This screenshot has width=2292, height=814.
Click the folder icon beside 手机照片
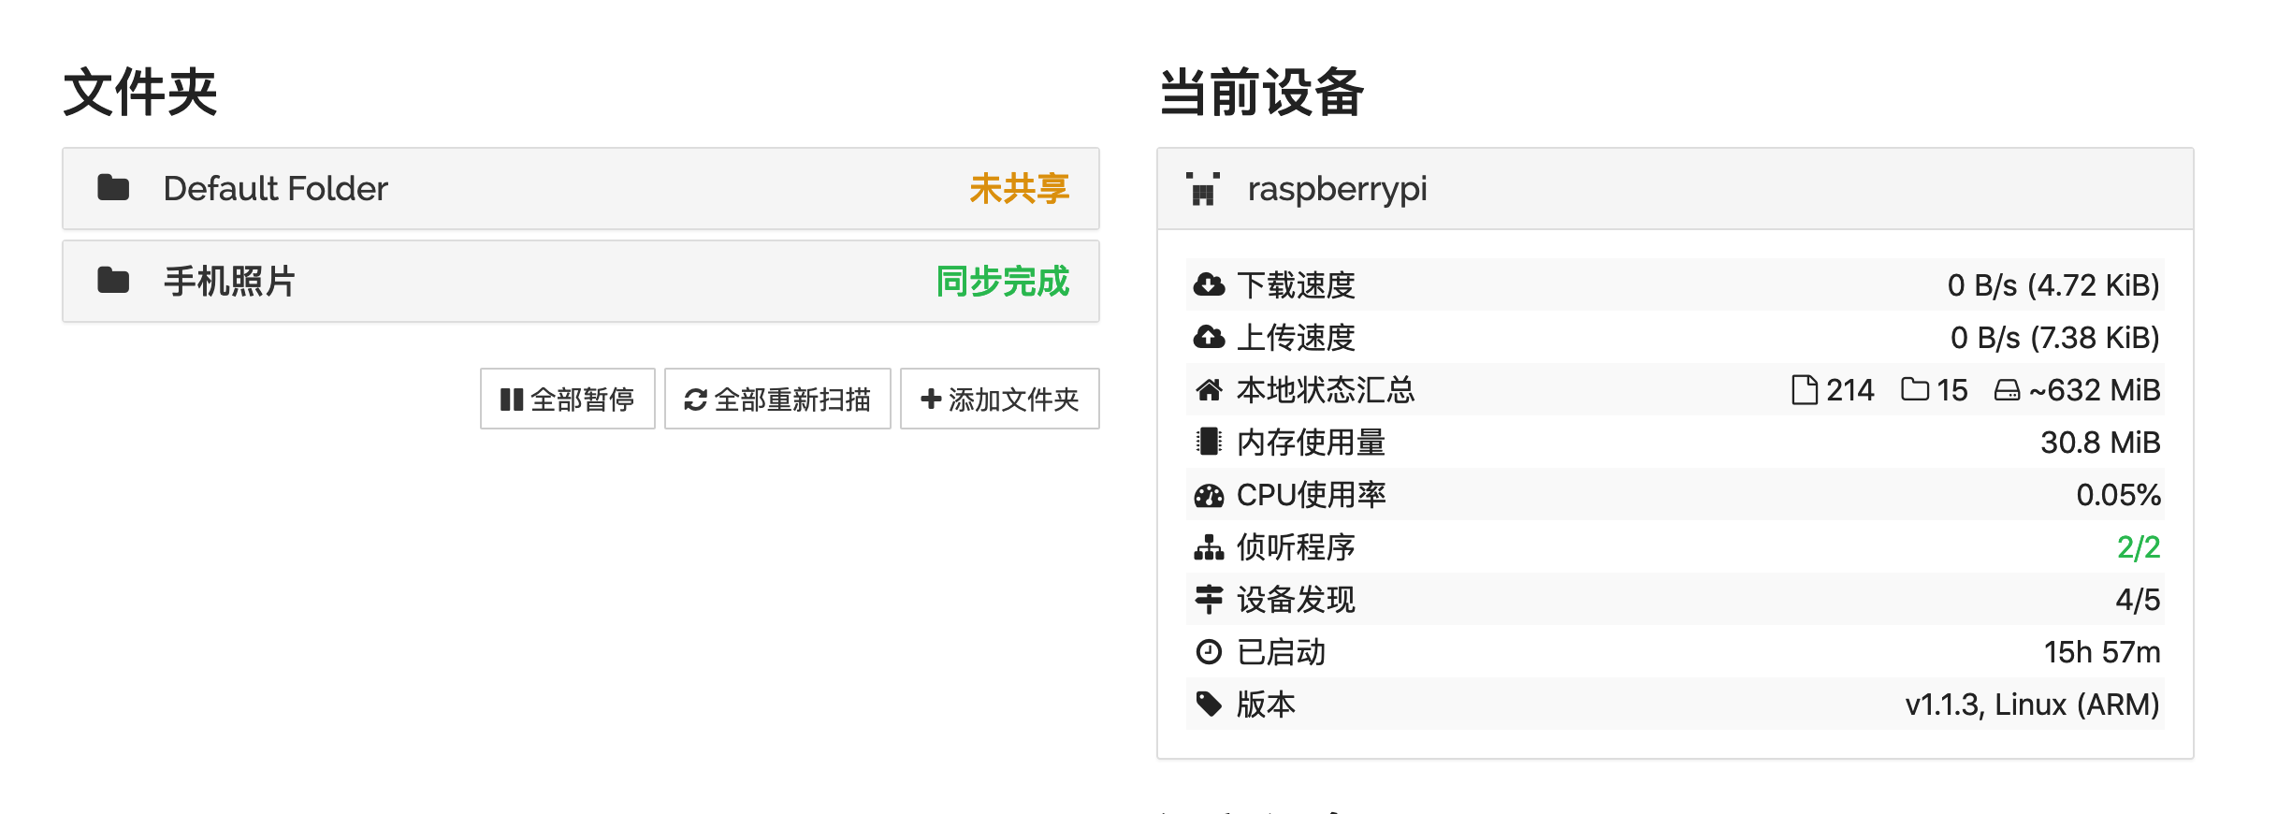[113, 281]
